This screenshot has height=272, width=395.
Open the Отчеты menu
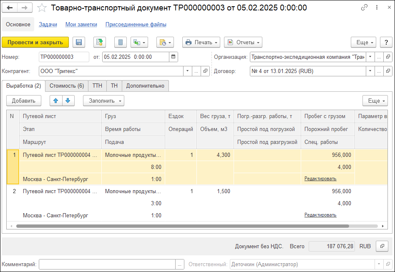(243, 42)
